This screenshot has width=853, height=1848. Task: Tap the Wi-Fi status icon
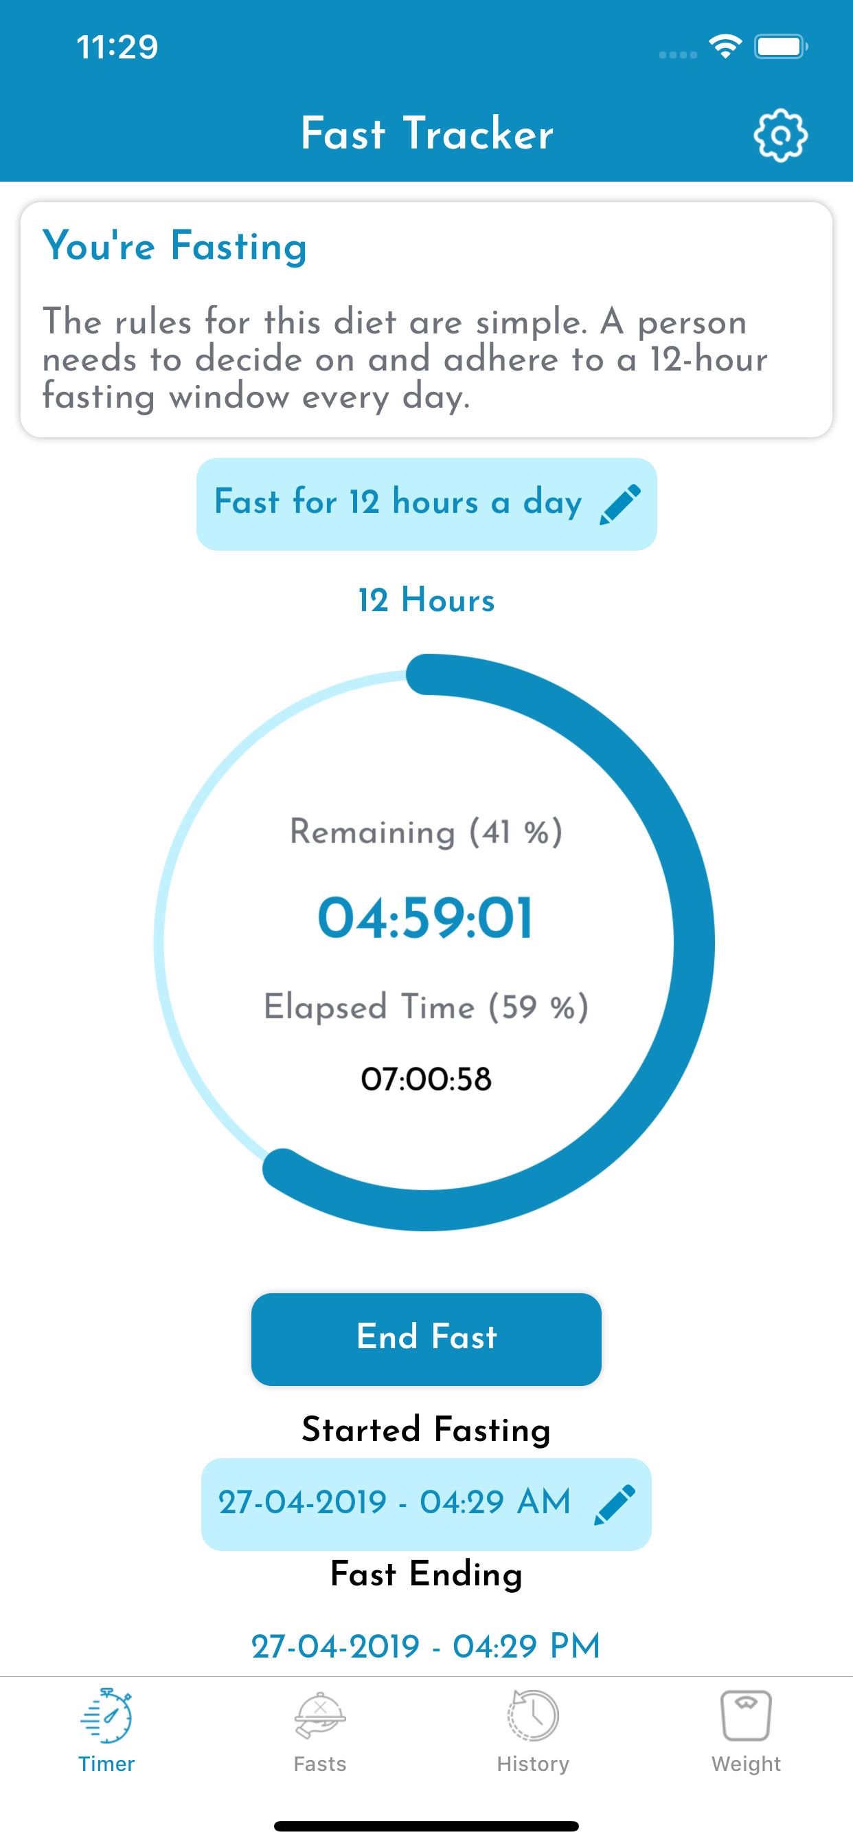point(725,47)
